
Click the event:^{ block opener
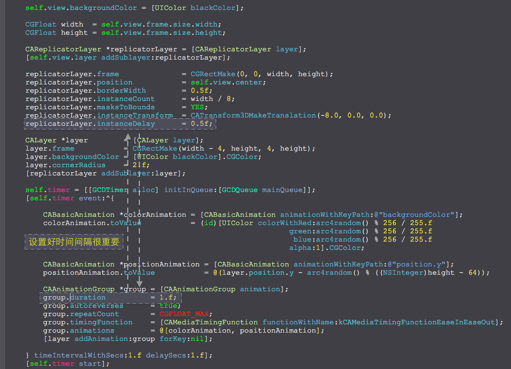97,198
